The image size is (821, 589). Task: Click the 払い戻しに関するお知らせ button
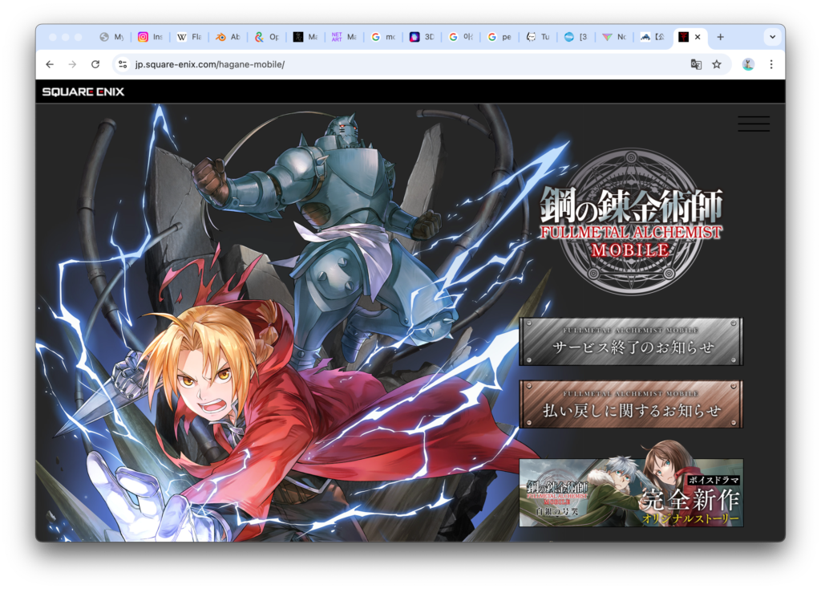[x=631, y=404]
